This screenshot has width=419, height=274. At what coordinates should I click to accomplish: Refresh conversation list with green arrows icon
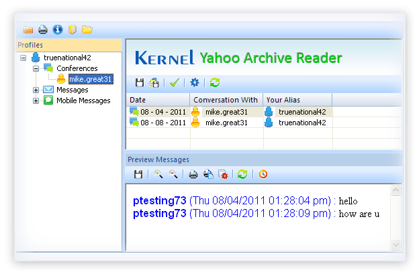point(215,82)
